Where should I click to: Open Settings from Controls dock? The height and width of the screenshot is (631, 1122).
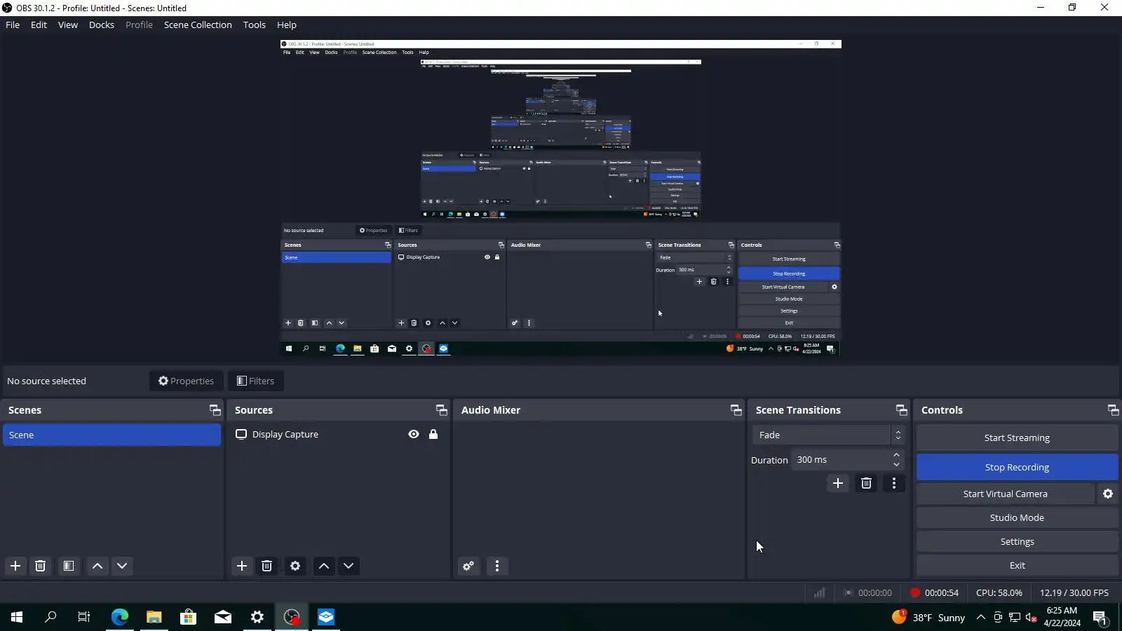point(1017,541)
